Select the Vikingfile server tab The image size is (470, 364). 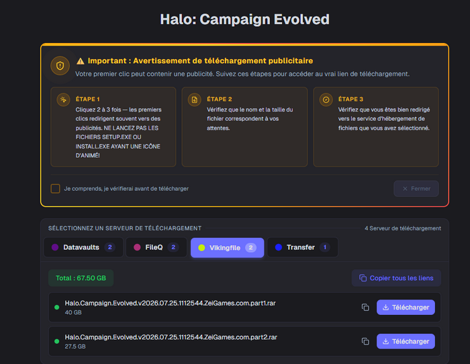point(227,248)
